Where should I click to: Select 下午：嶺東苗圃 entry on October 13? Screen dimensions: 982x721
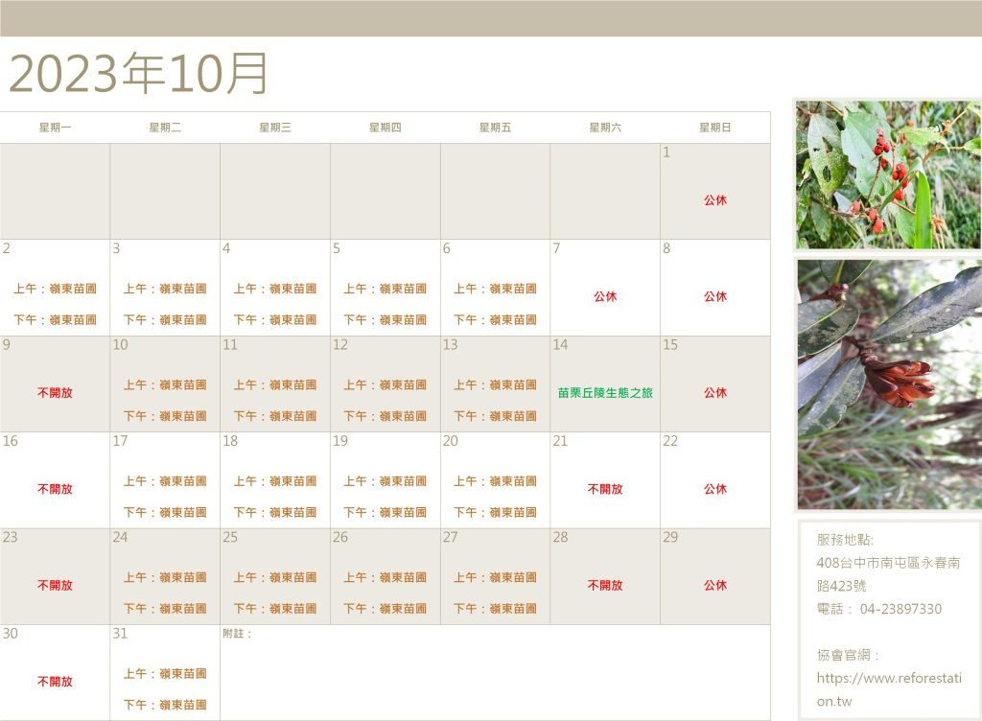tap(495, 416)
